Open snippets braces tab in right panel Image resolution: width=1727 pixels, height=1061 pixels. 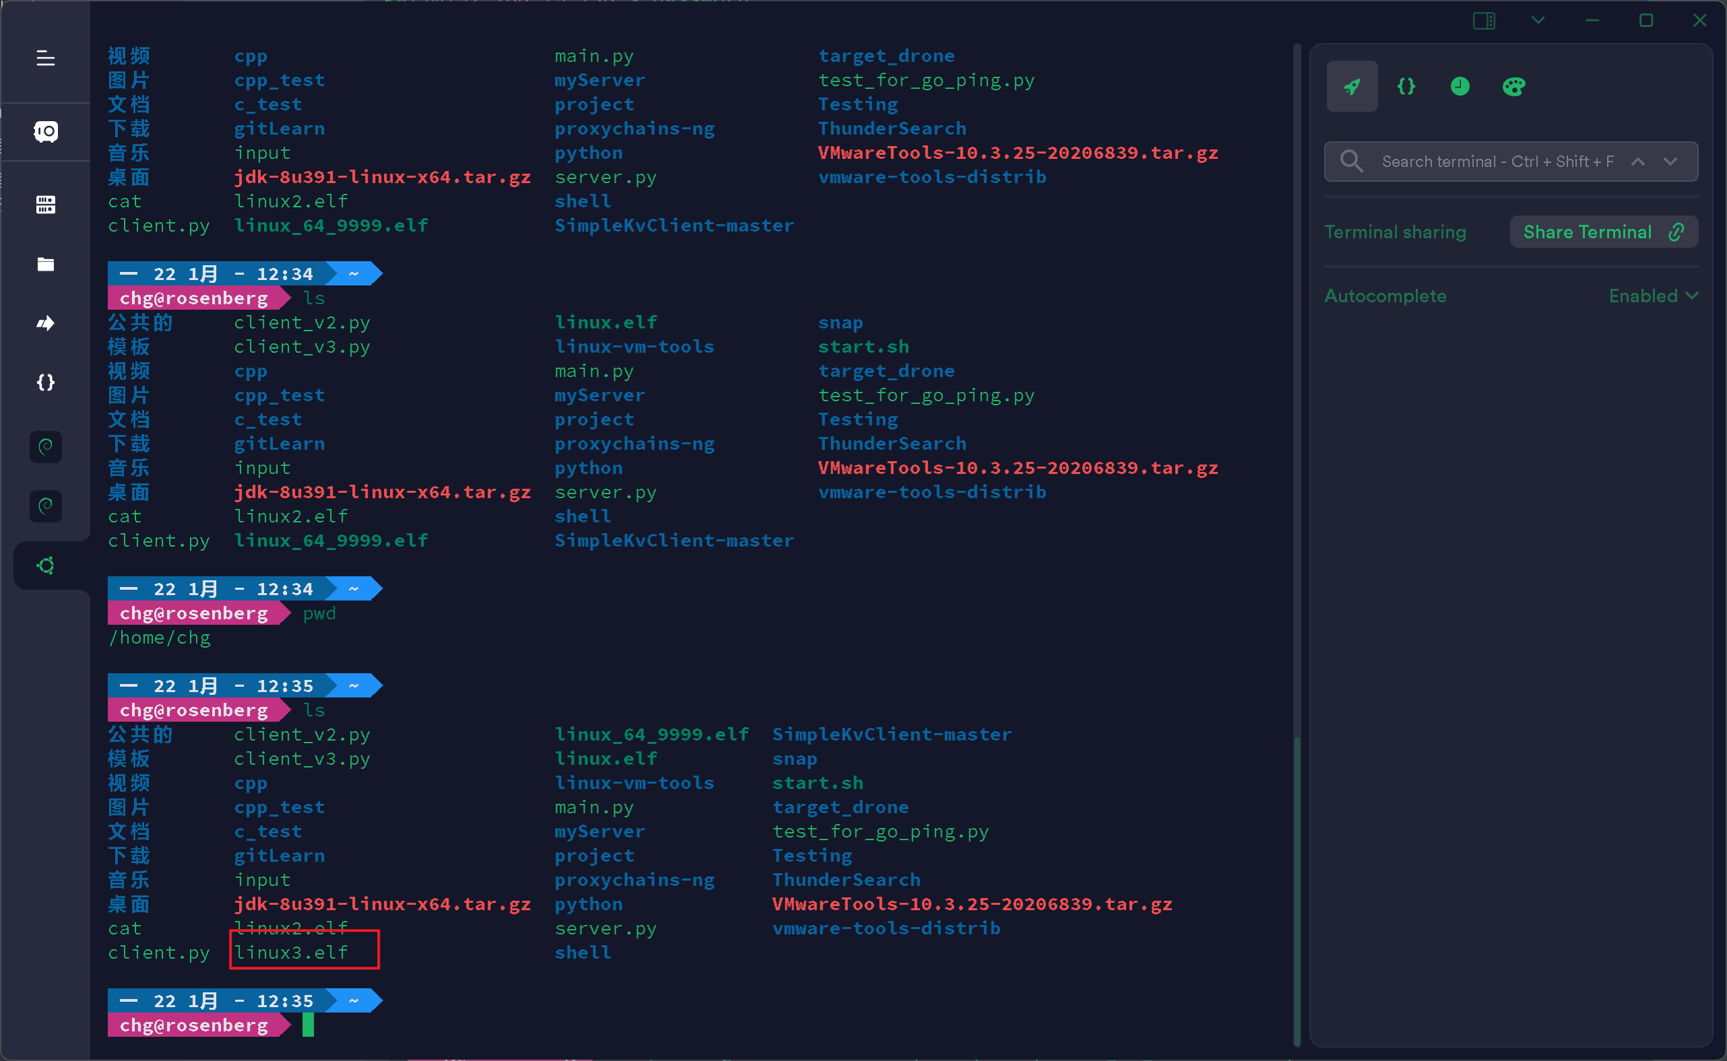point(1406,86)
